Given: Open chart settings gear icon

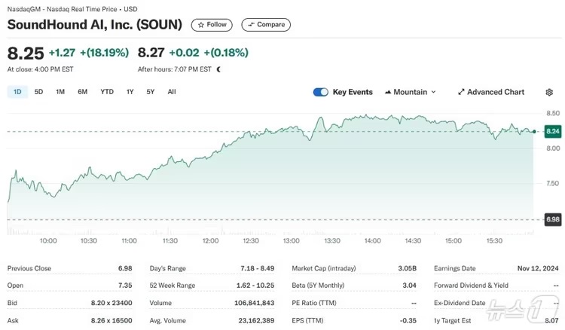Looking at the screenshot, I should point(549,92).
